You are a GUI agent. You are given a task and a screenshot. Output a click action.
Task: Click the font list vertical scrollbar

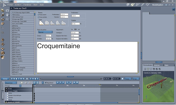pyautogui.click(x=35, y=43)
